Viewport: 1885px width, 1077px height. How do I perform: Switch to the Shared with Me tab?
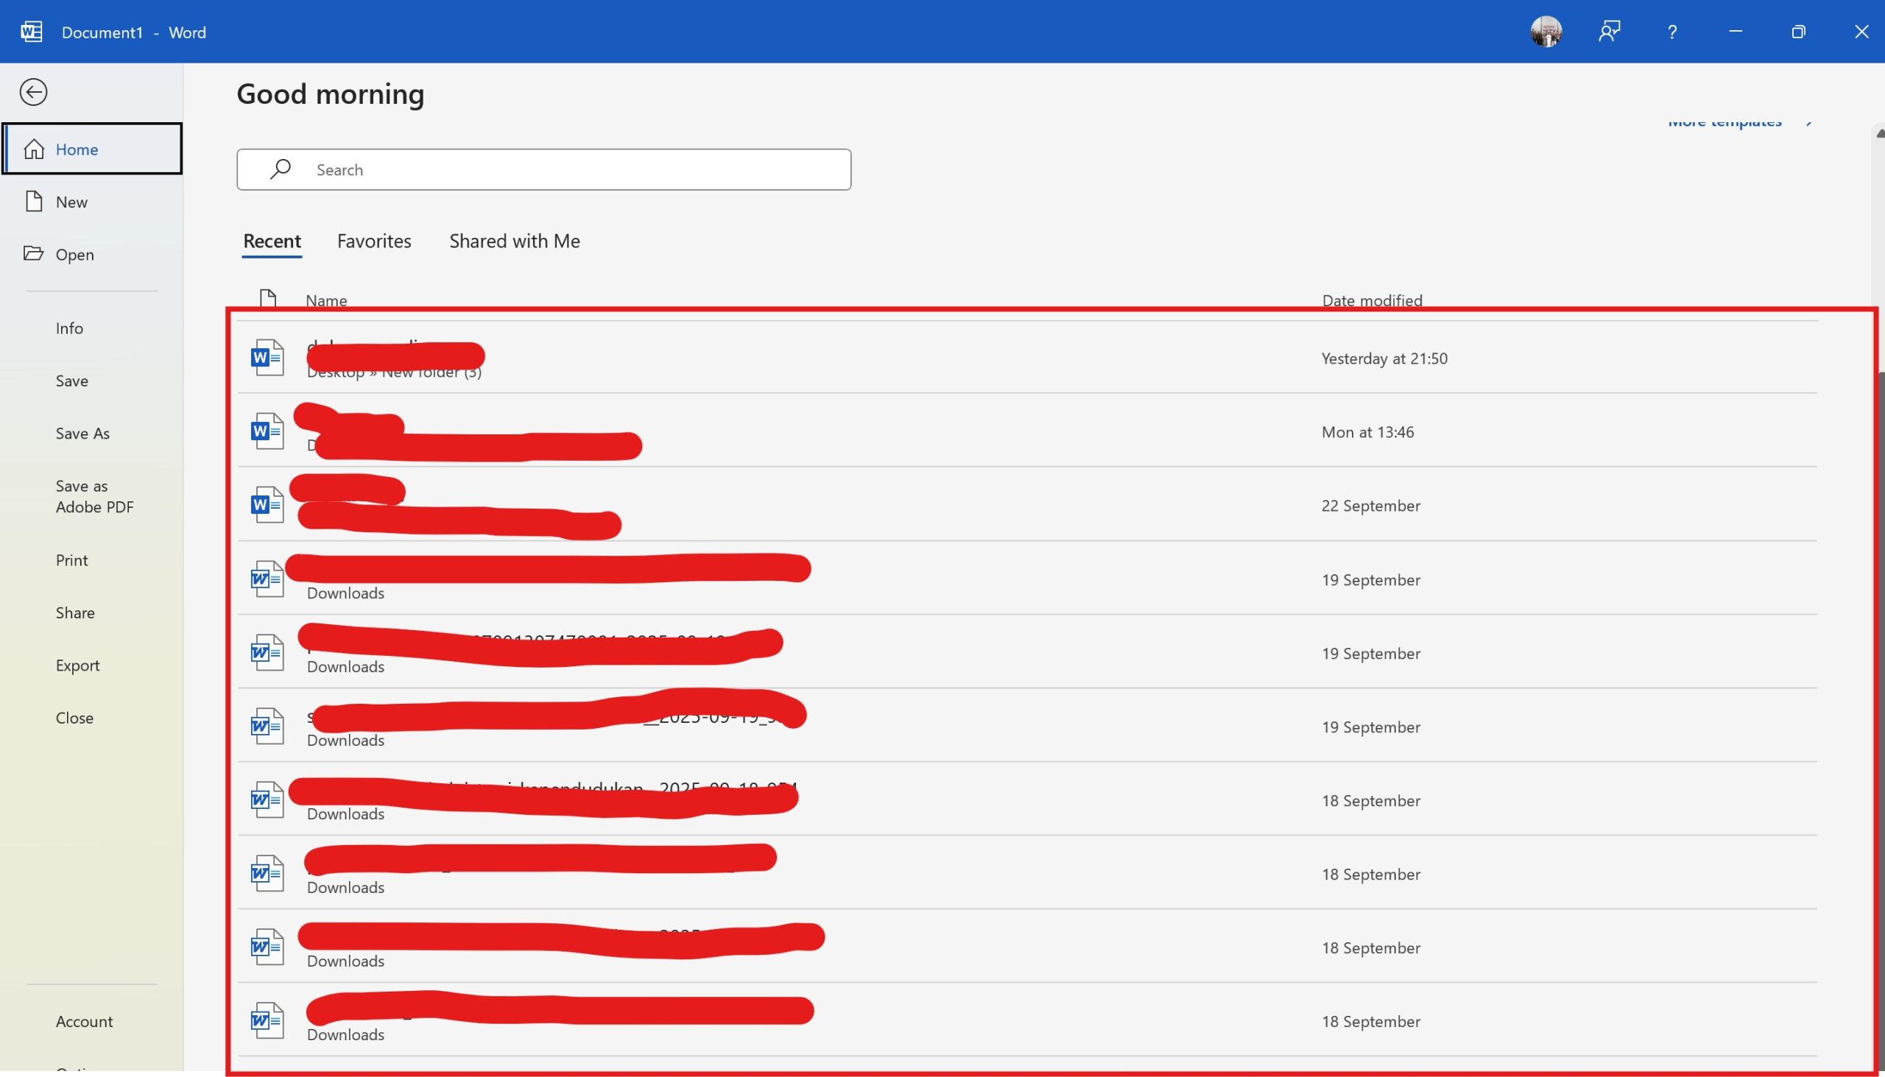[x=513, y=241]
